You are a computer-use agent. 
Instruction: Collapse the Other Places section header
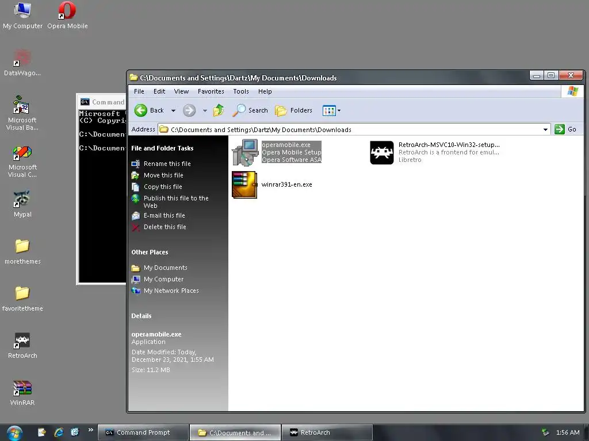click(150, 253)
